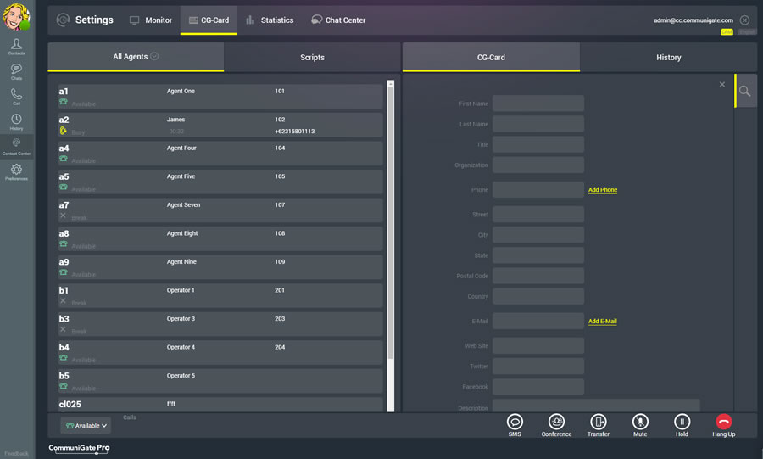
Task: Click agent b1 break status icon
Action: 63,301
